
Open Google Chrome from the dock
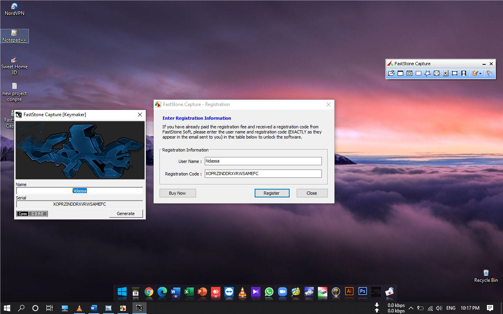pos(149,292)
